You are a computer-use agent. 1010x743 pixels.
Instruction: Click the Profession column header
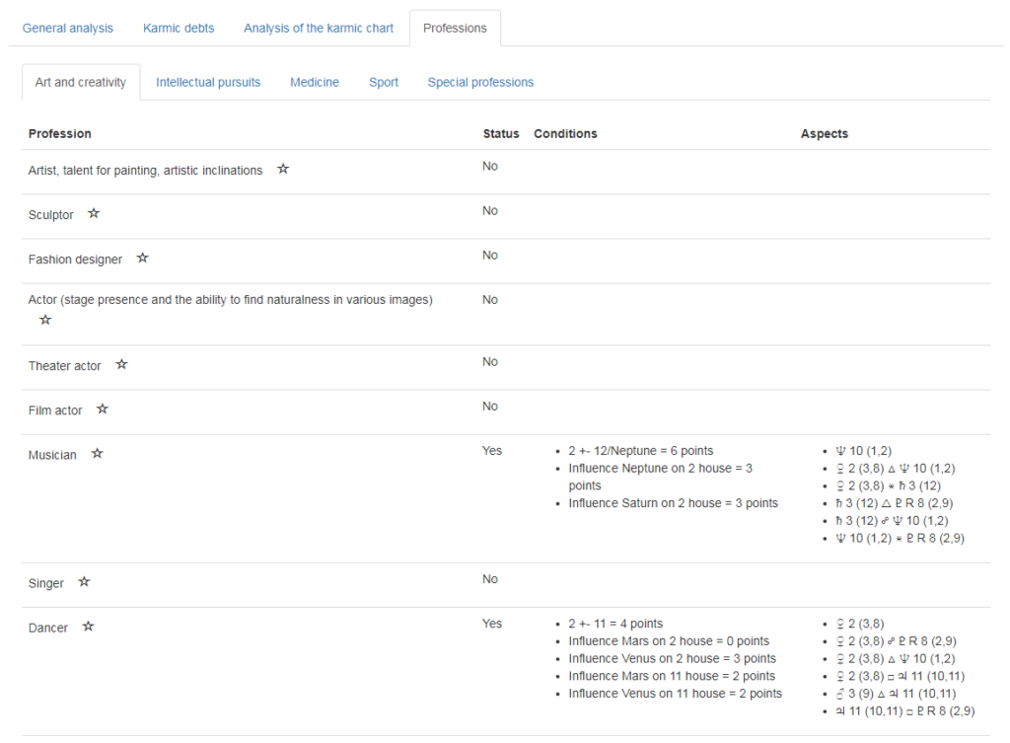pos(60,134)
